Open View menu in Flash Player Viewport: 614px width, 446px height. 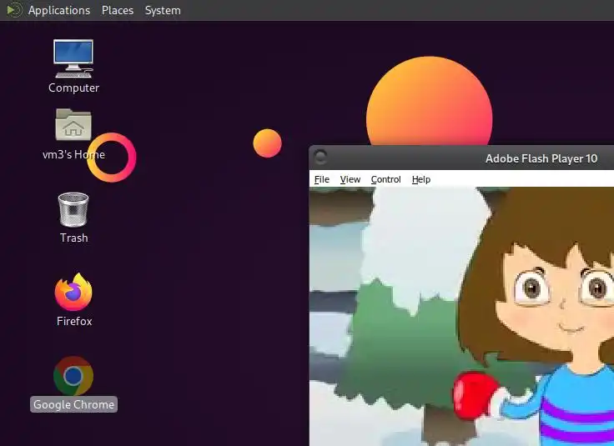point(350,179)
